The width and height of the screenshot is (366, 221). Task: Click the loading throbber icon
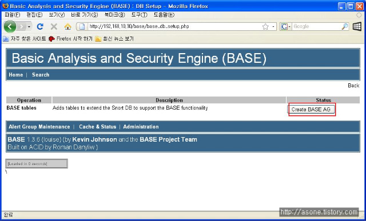pos(359,15)
